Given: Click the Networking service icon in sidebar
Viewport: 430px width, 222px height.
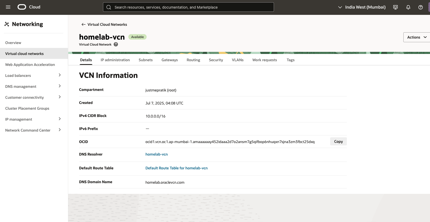Looking at the screenshot, I should pos(7,24).
